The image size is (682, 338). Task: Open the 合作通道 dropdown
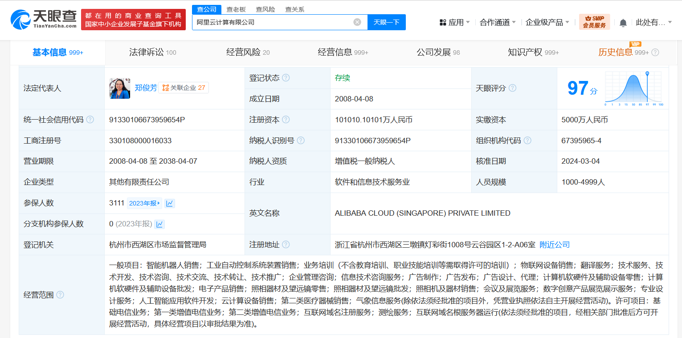pyautogui.click(x=498, y=22)
